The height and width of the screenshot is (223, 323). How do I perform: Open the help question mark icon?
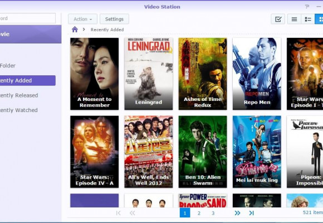click(x=307, y=7)
